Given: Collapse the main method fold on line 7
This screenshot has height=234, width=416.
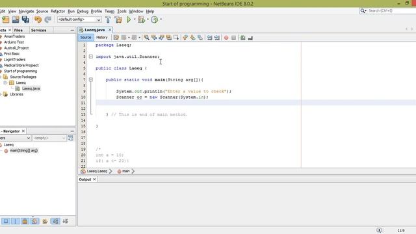Looking at the screenshot, I should 91,79.
